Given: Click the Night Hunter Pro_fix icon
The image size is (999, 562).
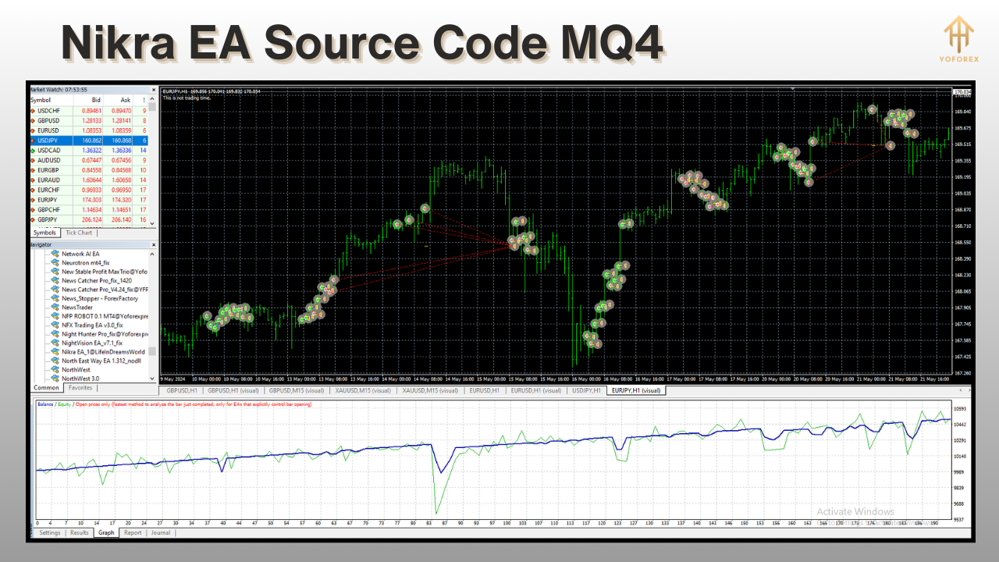Looking at the screenshot, I should click(x=55, y=334).
